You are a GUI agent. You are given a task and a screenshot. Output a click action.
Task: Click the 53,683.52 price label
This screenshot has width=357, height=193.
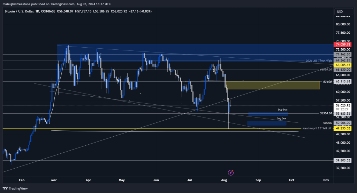click(342, 113)
